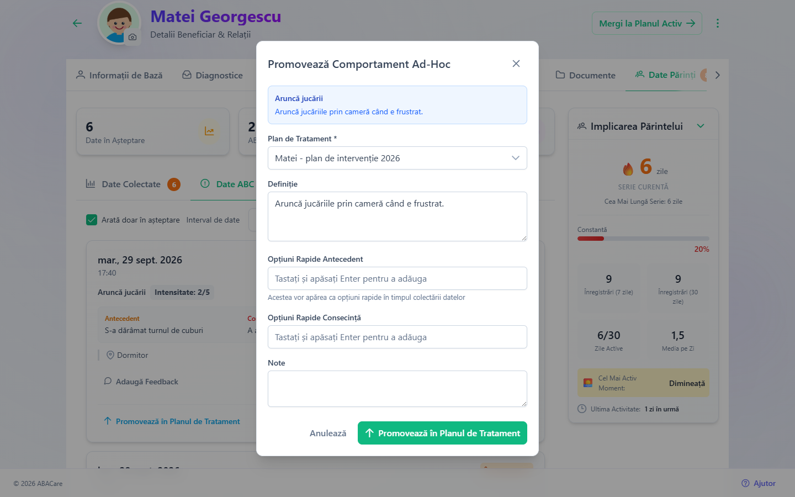The image size is (795, 497).
Task: Confirm with green Promovează în Planul de Tratament button
Action: click(x=442, y=433)
